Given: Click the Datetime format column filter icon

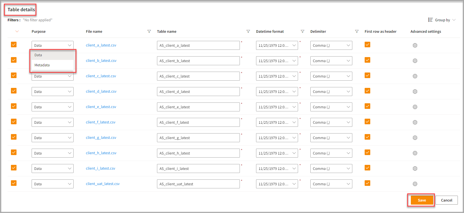Looking at the screenshot, I should click(x=302, y=31).
